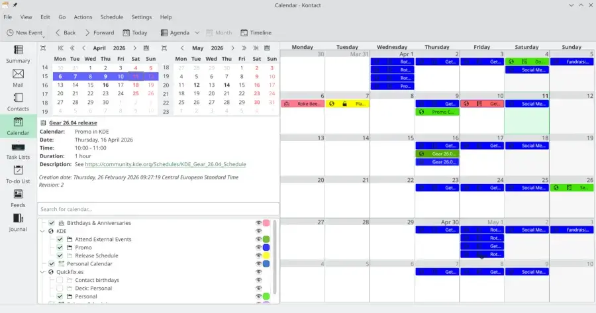Select the Roke Bee event on Monday 6
Screen dimensions: 596x313
[x=303, y=104]
